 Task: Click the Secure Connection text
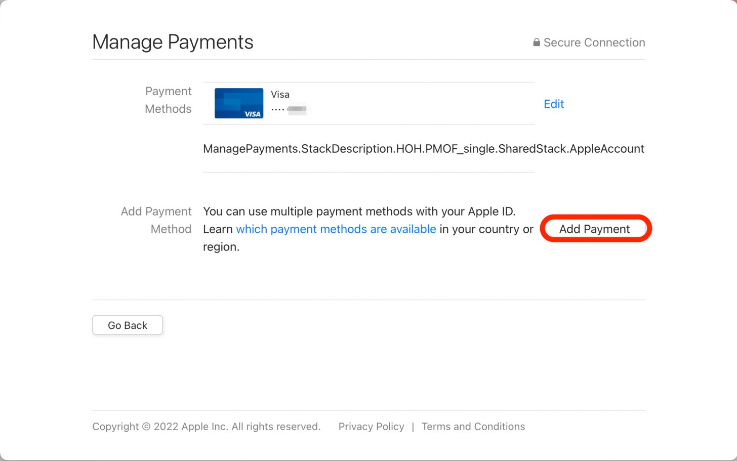pos(594,43)
